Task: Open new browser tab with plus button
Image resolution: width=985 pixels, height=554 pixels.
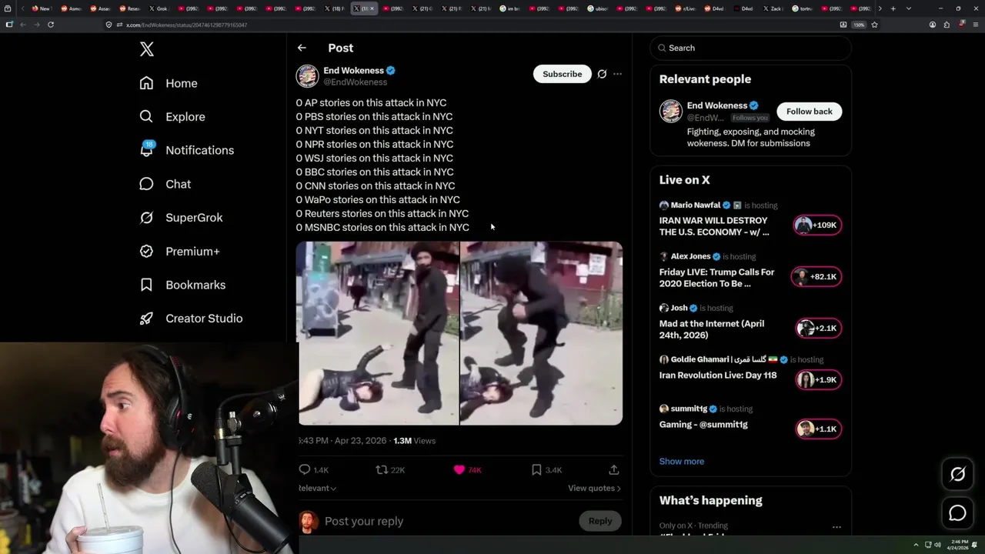Action: tap(893, 8)
